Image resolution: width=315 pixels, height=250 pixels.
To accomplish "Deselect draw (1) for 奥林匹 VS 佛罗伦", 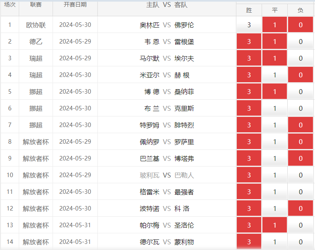I will pos(275,25).
